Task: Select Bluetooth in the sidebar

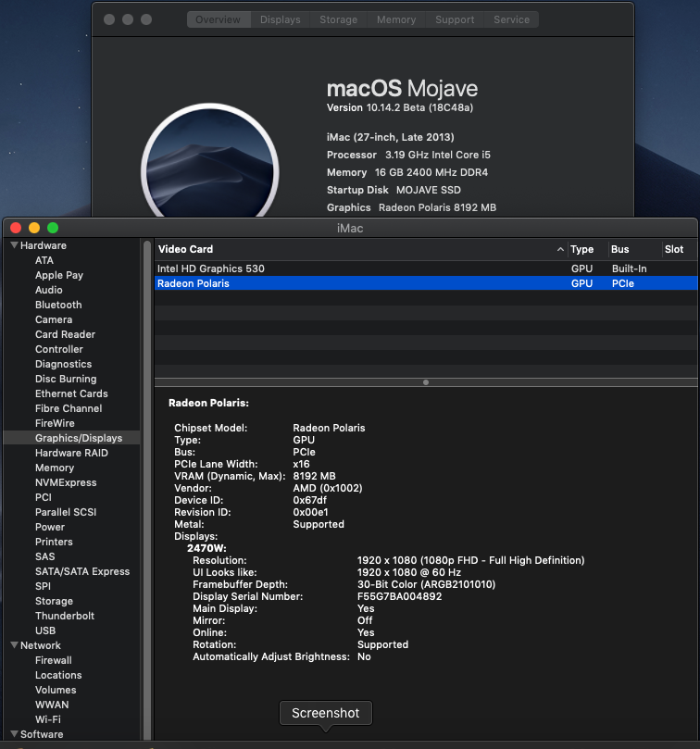Action: click(58, 305)
